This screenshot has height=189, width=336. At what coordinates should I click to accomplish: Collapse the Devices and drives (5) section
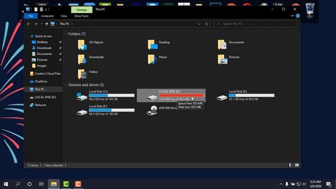point(66,85)
